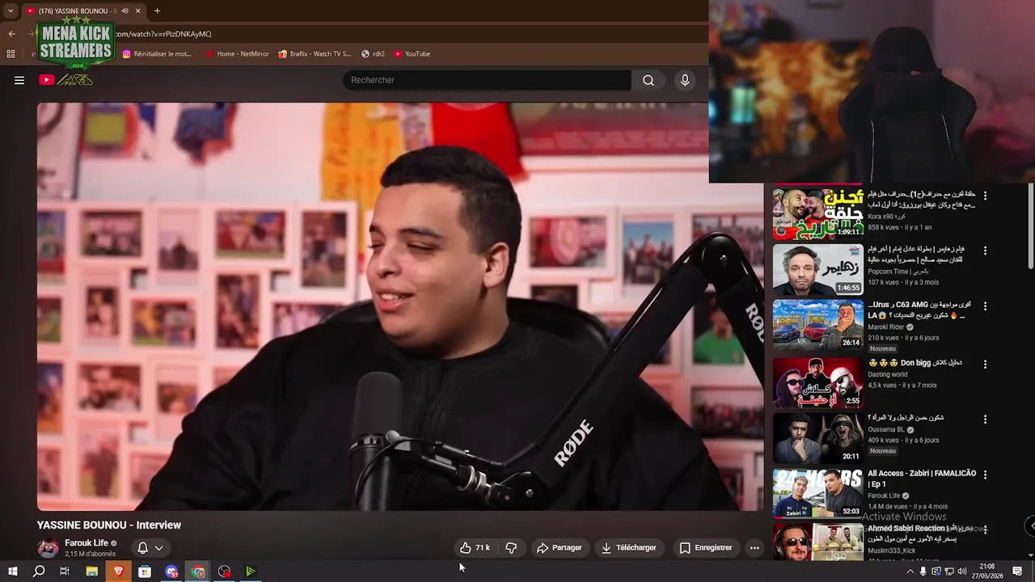Like the video with the 71 k thumbs-up
Screen dimensions: 1035x582
click(475, 548)
